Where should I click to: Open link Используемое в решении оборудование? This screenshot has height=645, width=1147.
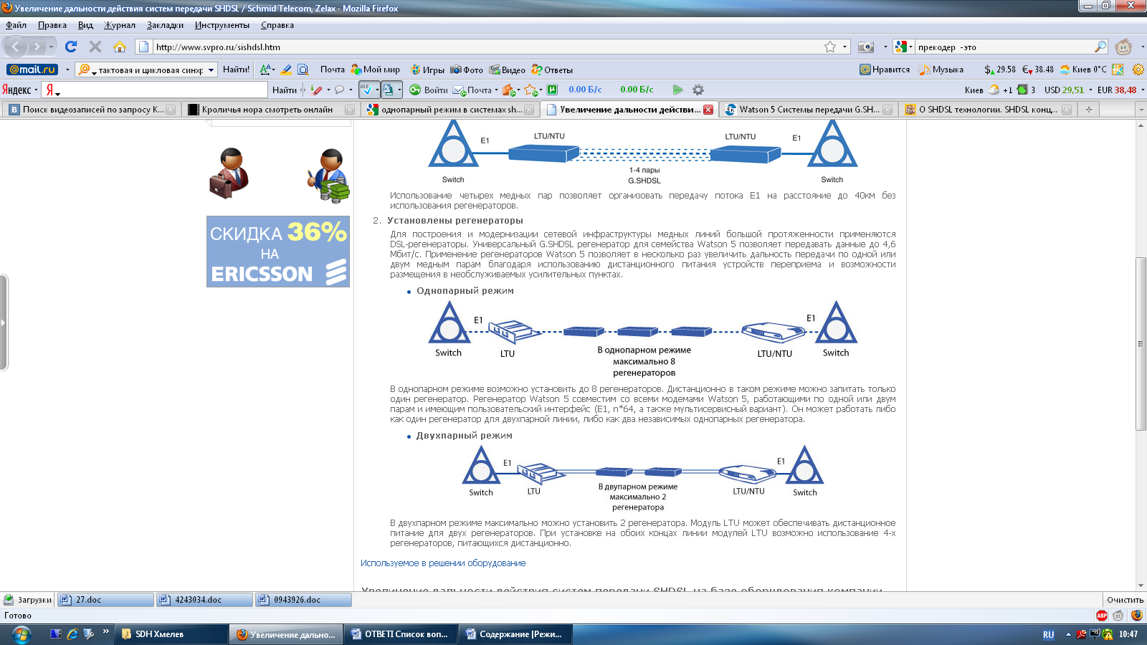tap(443, 563)
